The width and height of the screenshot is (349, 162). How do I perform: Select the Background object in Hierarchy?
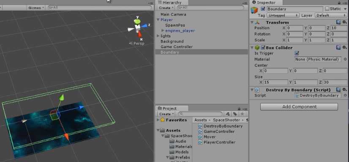[x=172, y=41]
